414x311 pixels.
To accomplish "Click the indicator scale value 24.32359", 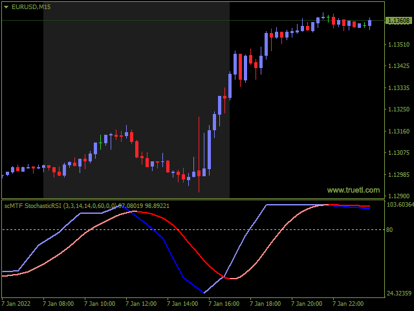I will 399,293.
